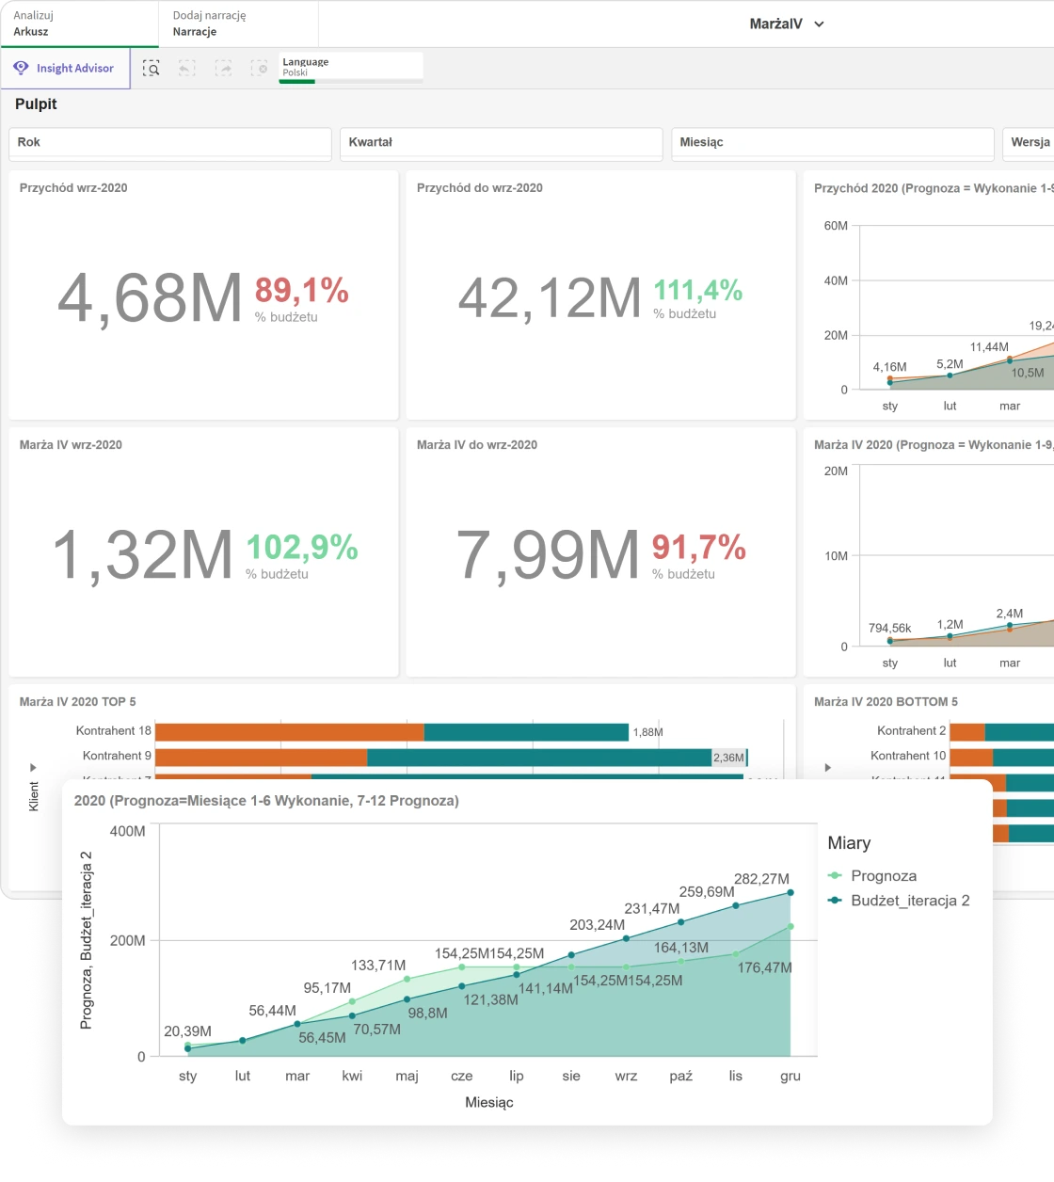
Task: Click the smart search selections icon
Action: click(x=152, y=69)
